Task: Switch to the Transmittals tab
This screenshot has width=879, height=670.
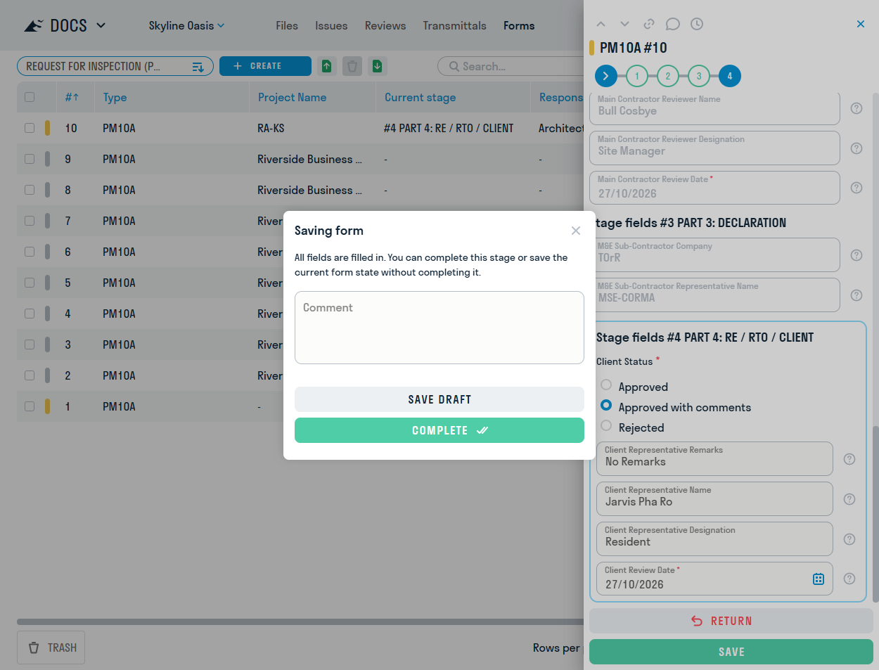Action: pos(455,25)
